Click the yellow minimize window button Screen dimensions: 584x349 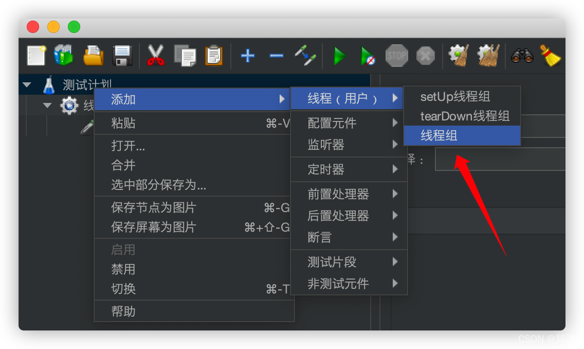point(53,27)
